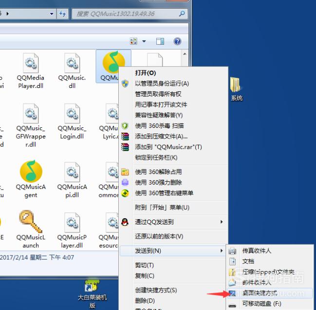
Task: Click the search magnifier icon
Action: click(182, 14)
